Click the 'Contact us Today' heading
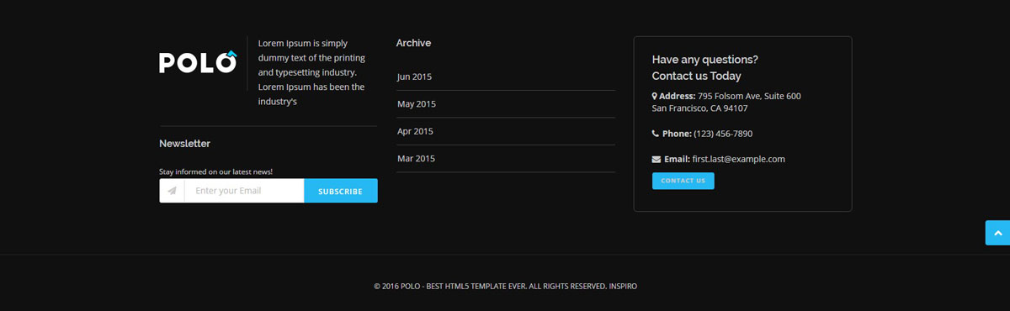This screenshot has width=1010, height=311. coord(697,76)
